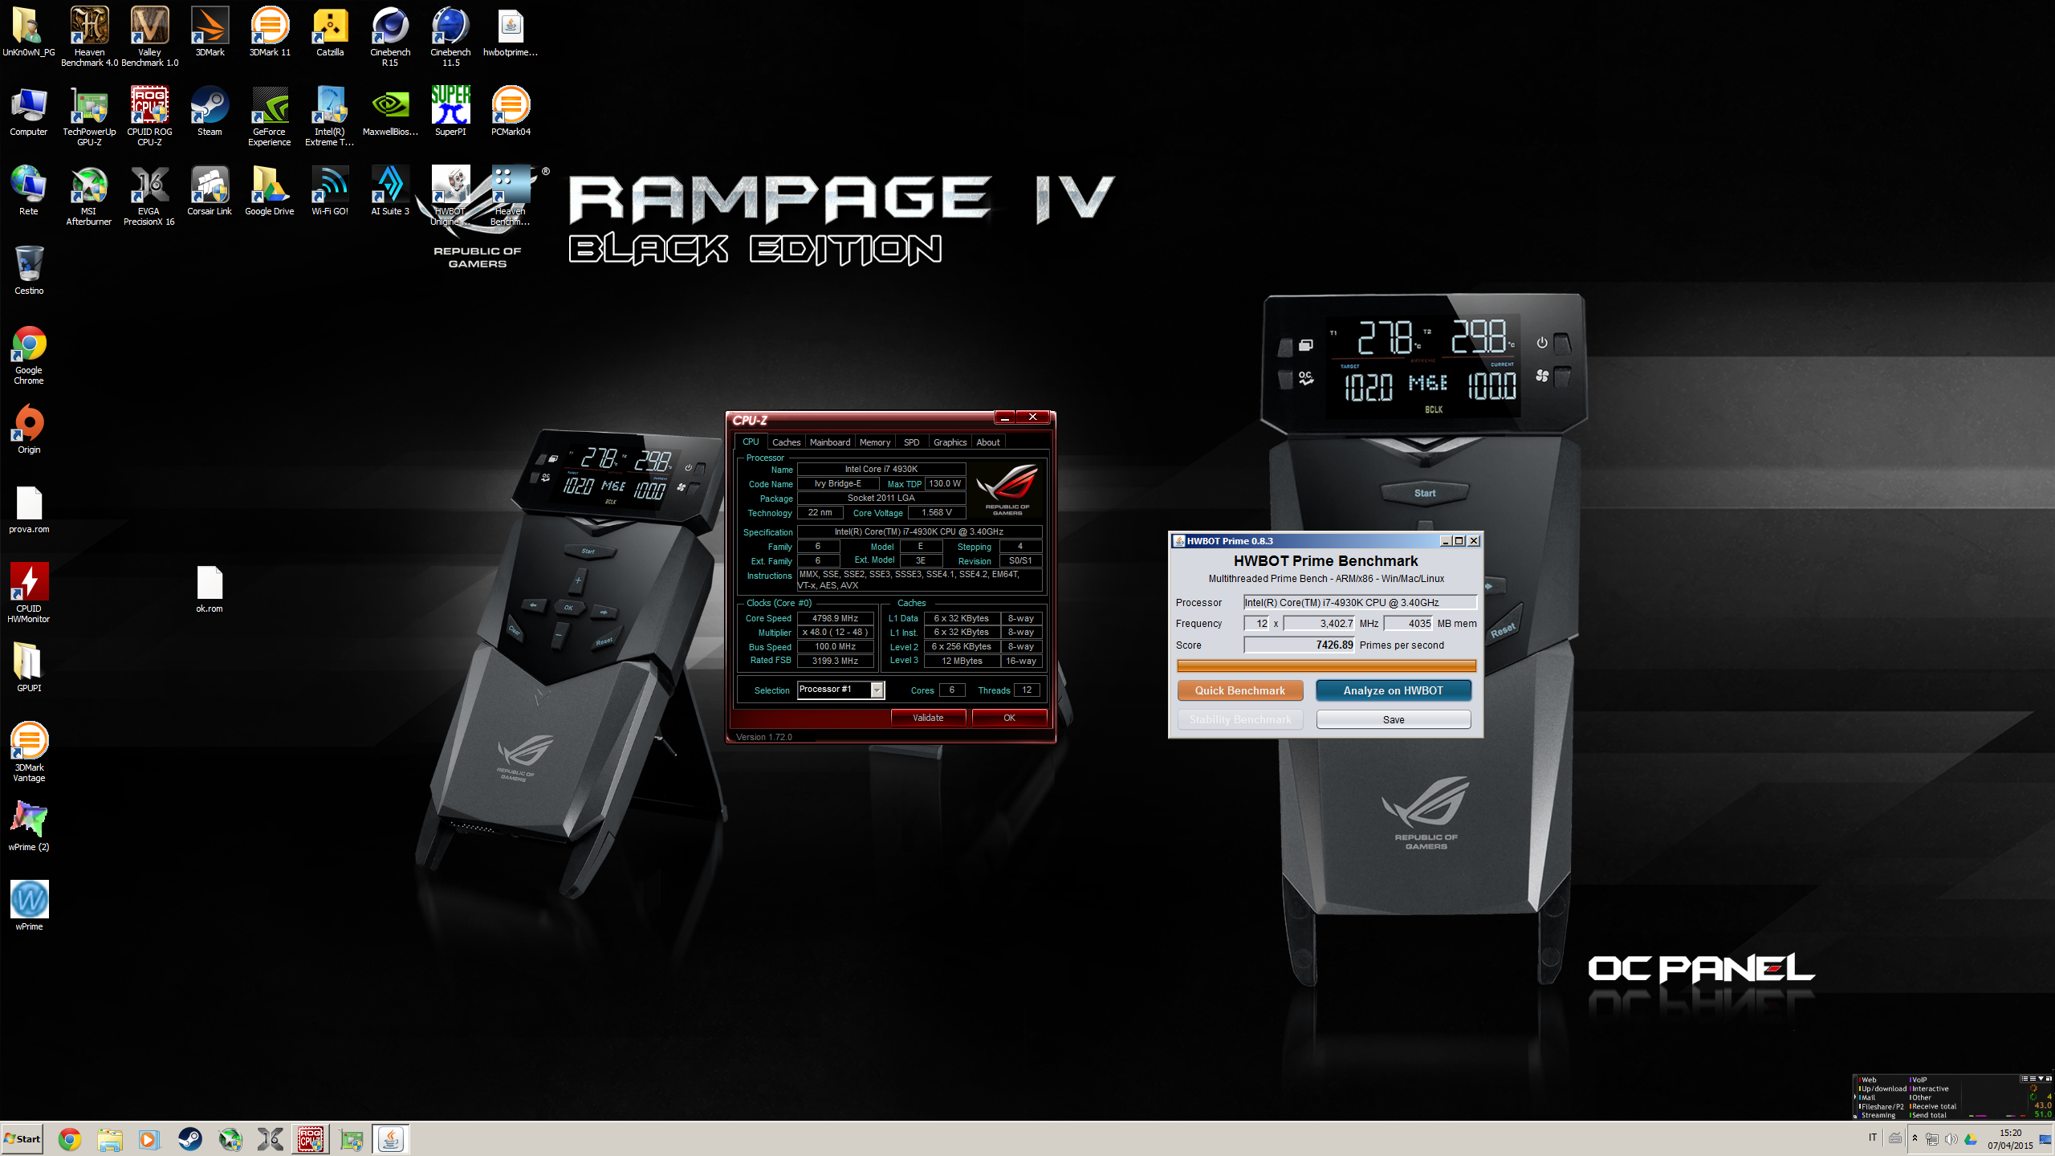
Task: Click Save in HWBOT Prime window
Action: [1393, 719]
